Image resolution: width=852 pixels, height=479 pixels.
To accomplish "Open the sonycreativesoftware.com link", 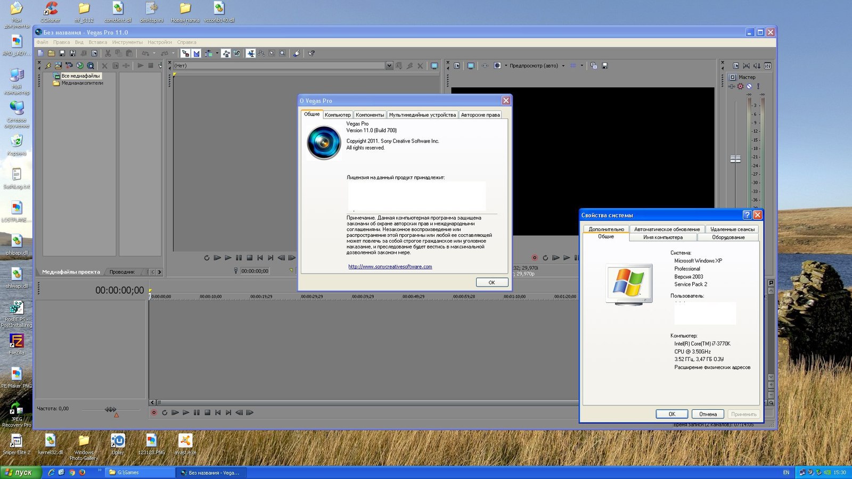I will [390, 267].
